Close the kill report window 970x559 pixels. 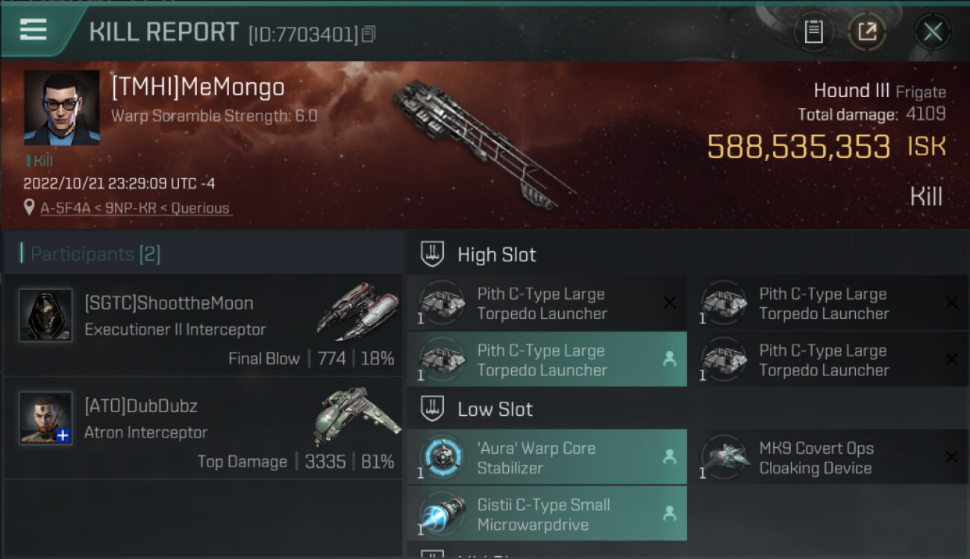pos(933,32)
